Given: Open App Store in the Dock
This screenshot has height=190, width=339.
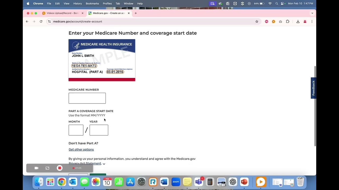Looking at the screenshot, I should 130,182.
